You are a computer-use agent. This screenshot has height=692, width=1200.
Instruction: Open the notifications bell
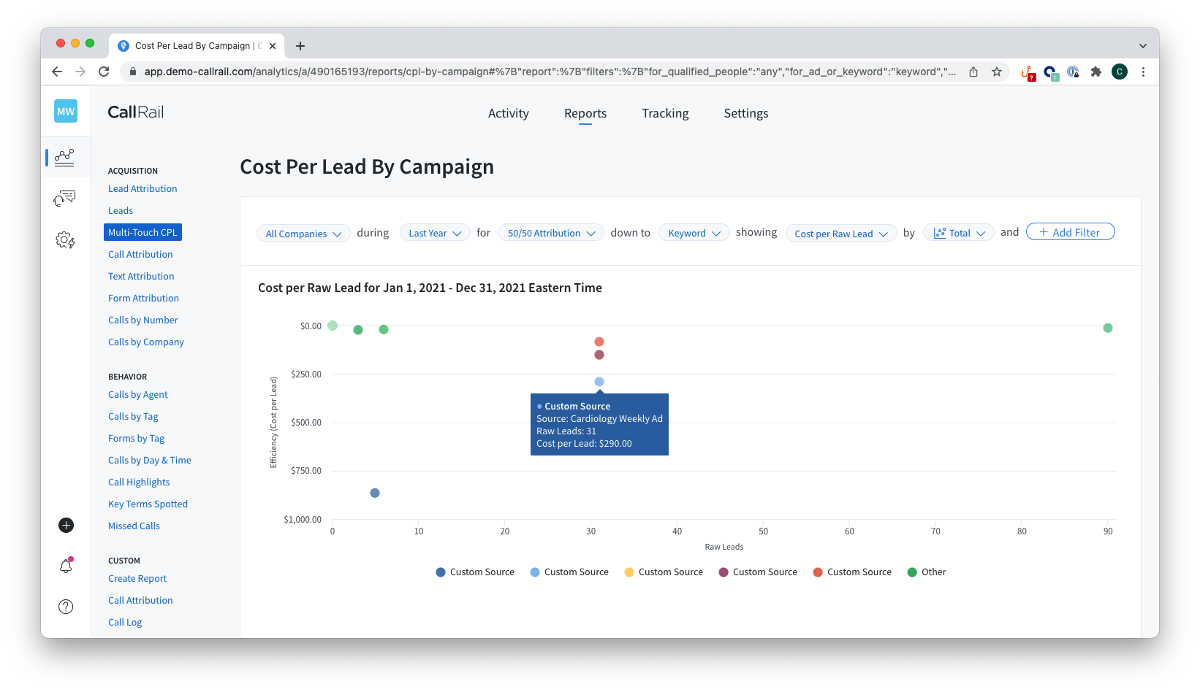(66, 565)
